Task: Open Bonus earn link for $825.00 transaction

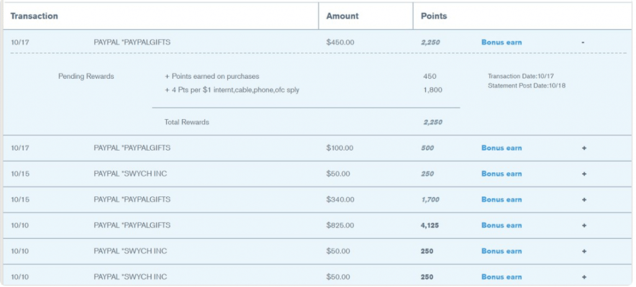Action: [501, 225]
